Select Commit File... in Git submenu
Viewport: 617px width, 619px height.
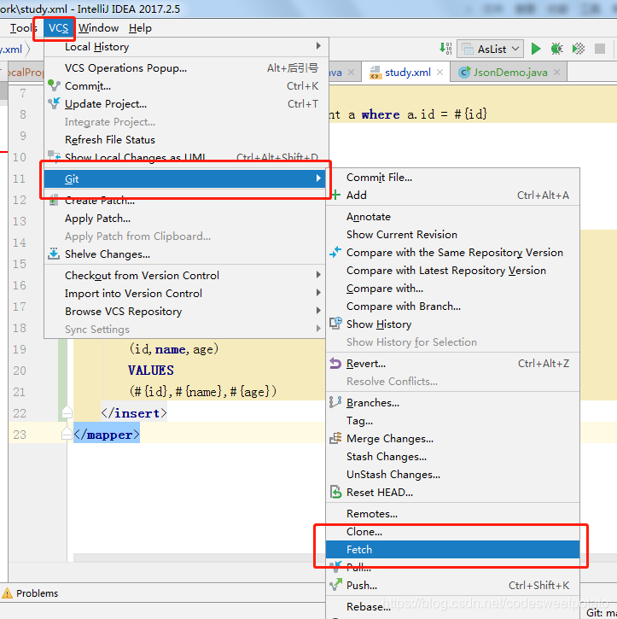tap(453, 178)
